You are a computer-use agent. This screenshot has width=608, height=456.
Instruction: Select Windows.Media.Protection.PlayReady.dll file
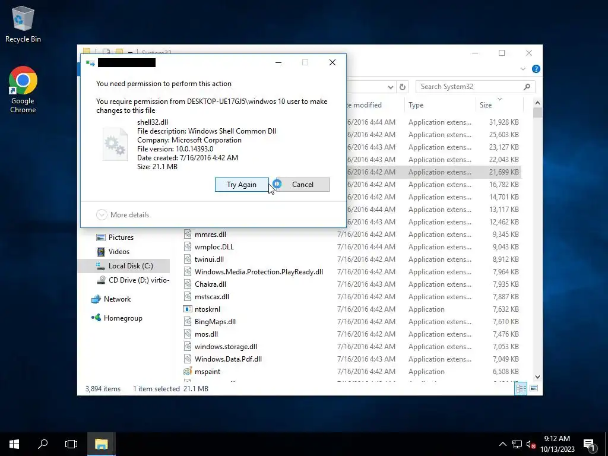coord(259,272)
